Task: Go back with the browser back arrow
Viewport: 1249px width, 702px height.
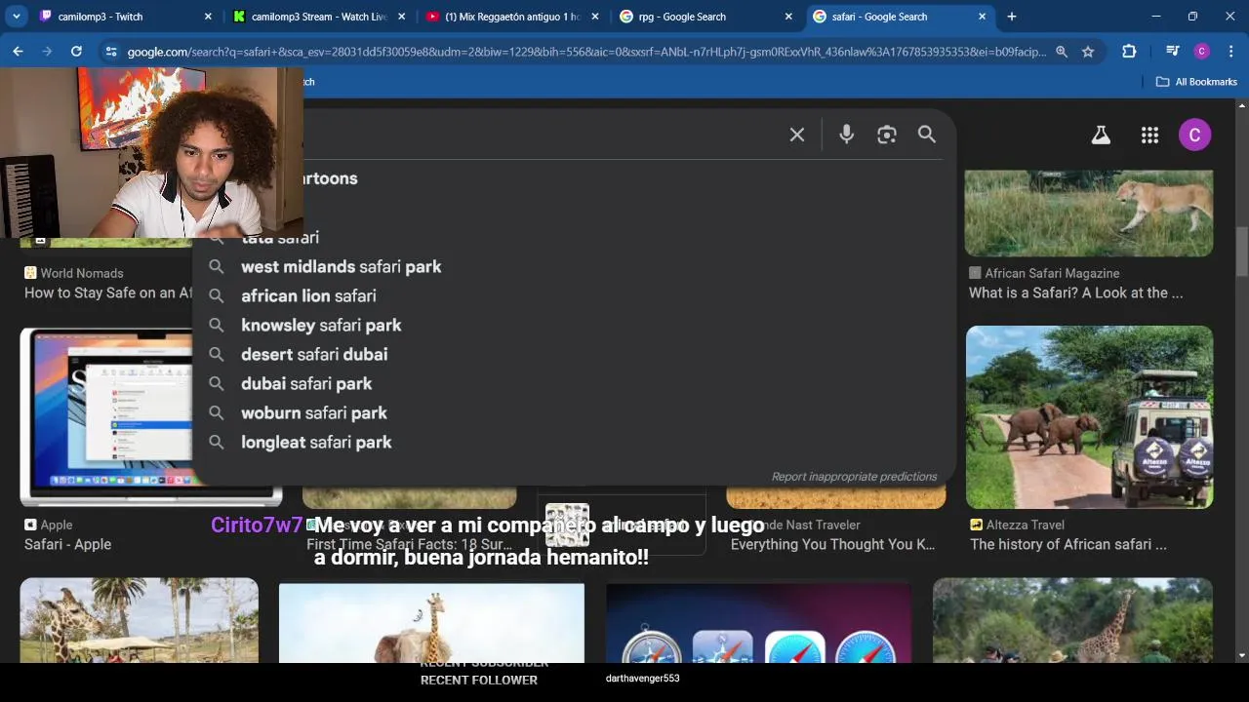Action: pos(18,52)
